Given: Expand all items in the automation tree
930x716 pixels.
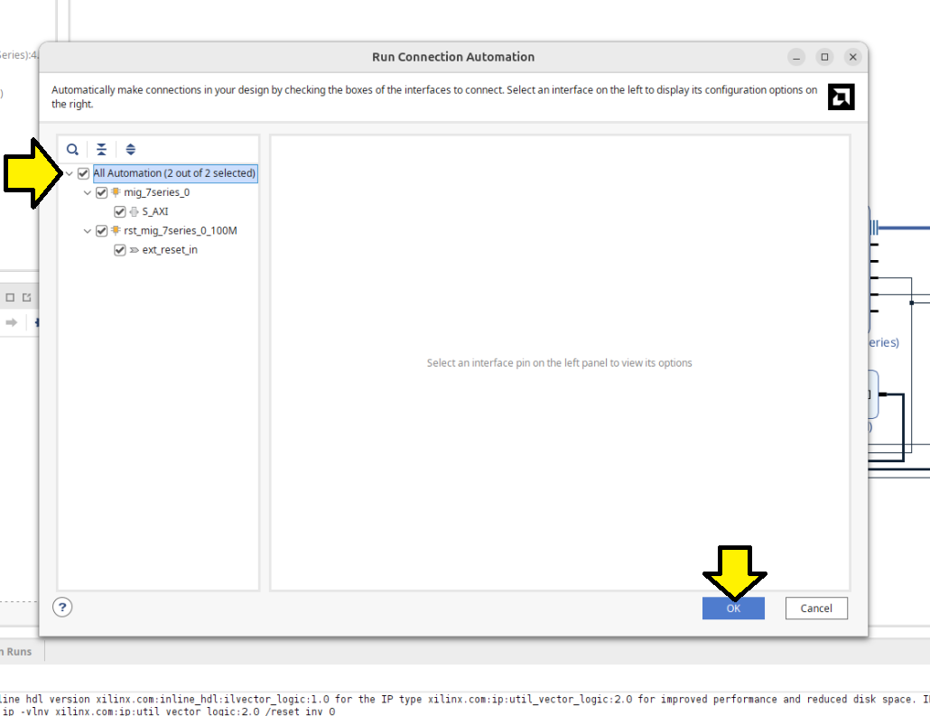Looking at the screenshot, I should click(x=131, y=150).
